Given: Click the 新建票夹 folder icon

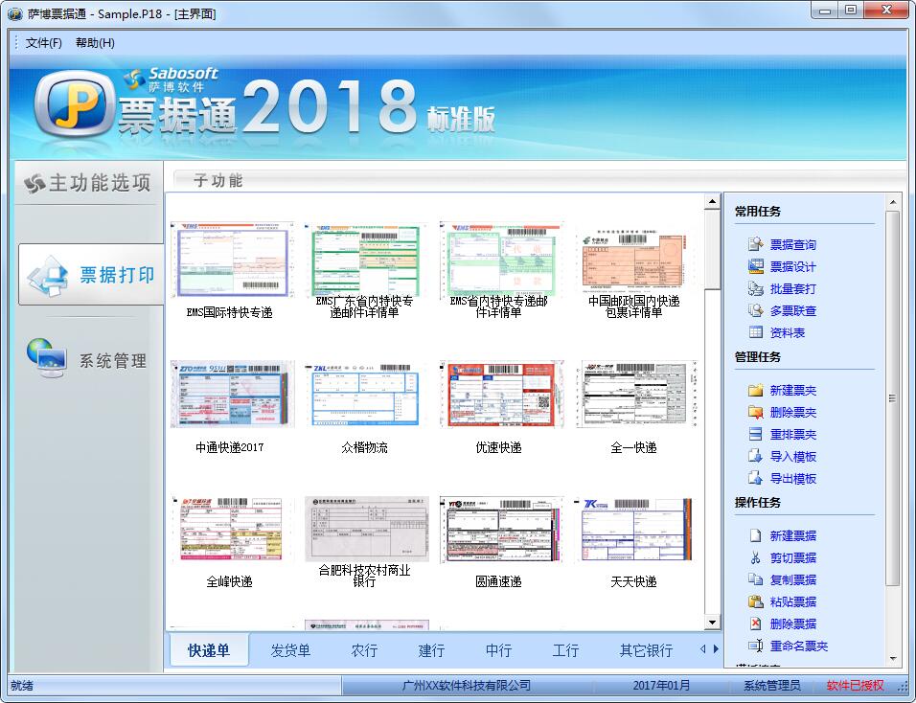Looking at the screenshot, I should pos(755,390).
